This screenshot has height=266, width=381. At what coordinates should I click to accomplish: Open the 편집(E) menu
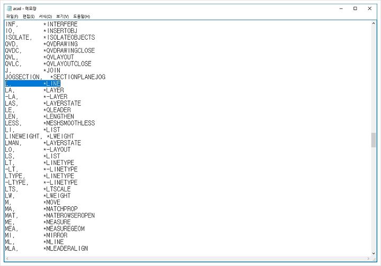(29, 16)
